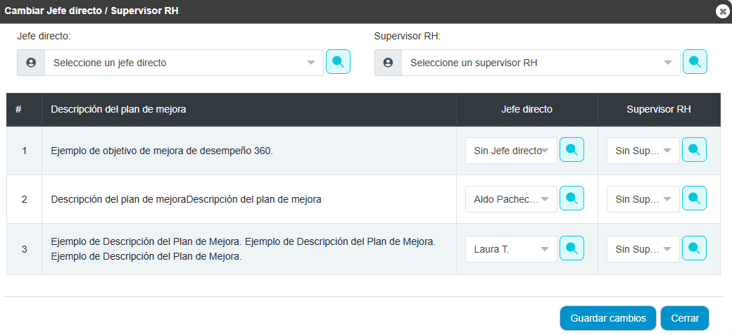Search Jefe directo for row 1

(572, 150)
